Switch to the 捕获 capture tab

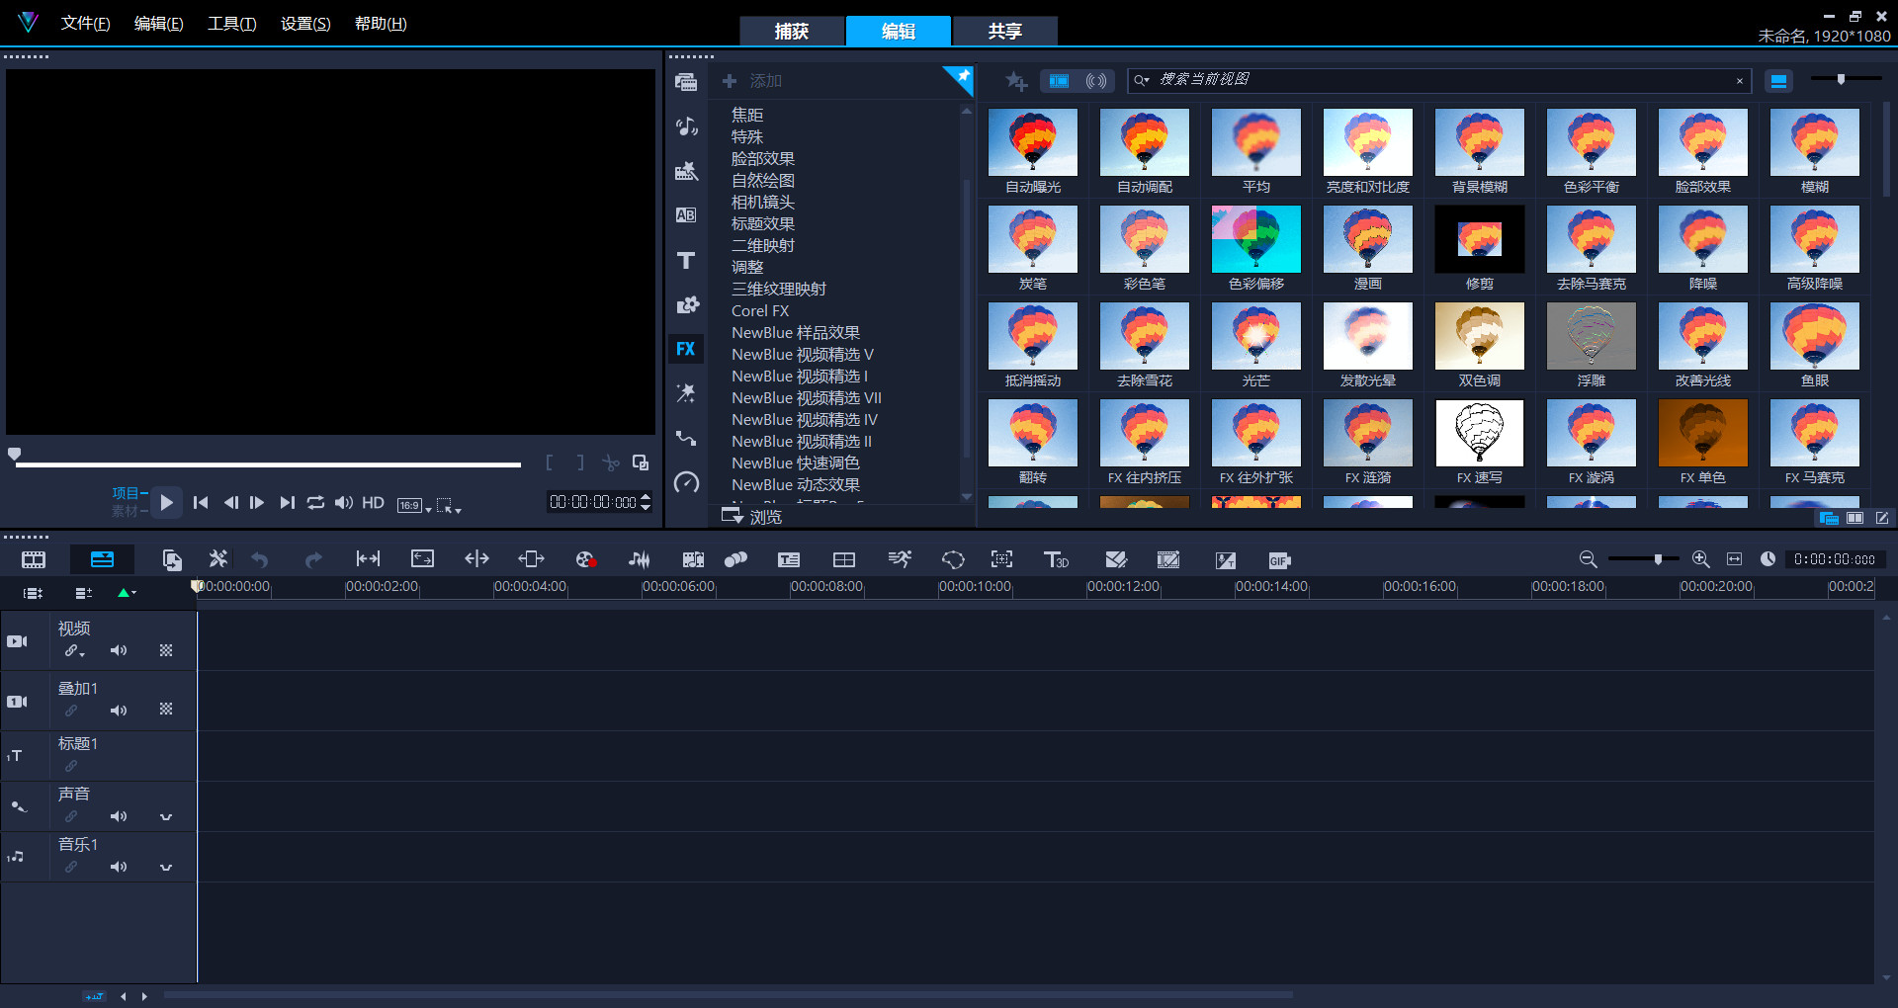[x=792, y=31]
